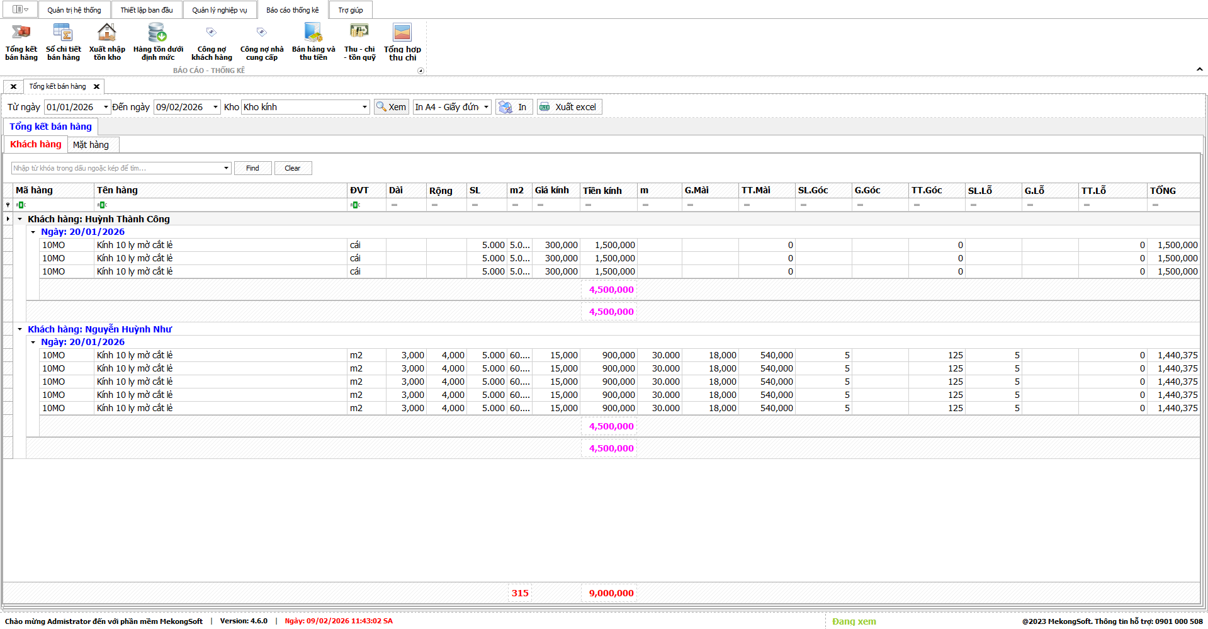
Task: Click the Xem view button
Action: pyautogui.click(x=391, y=107)
